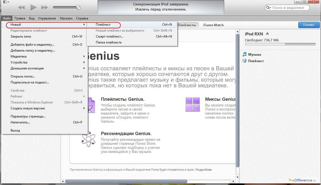
Task: Select the Музыка note icon
Action: [244, 54]
